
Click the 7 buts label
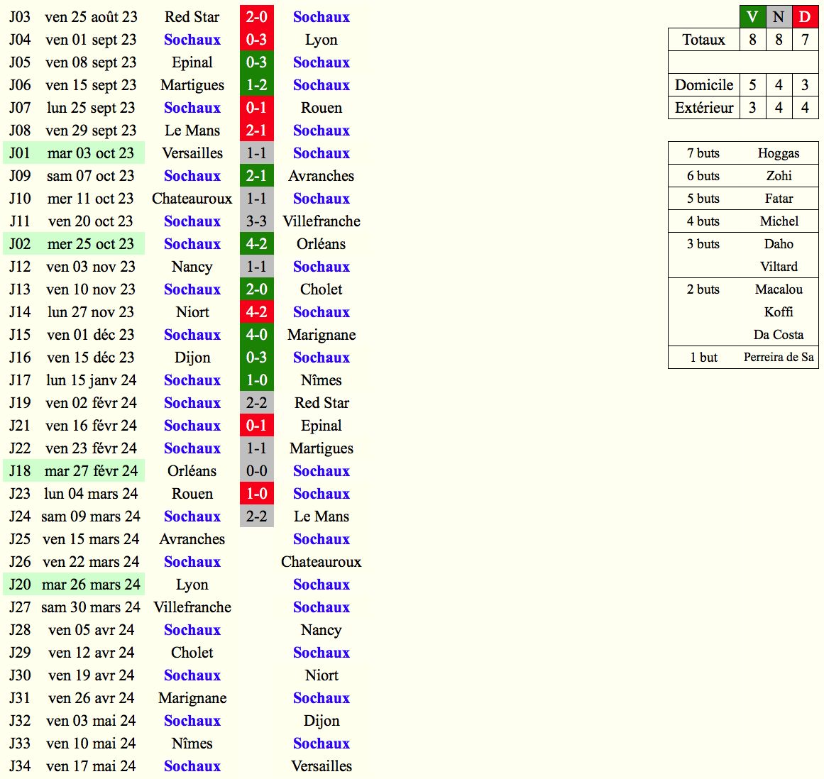703,153
